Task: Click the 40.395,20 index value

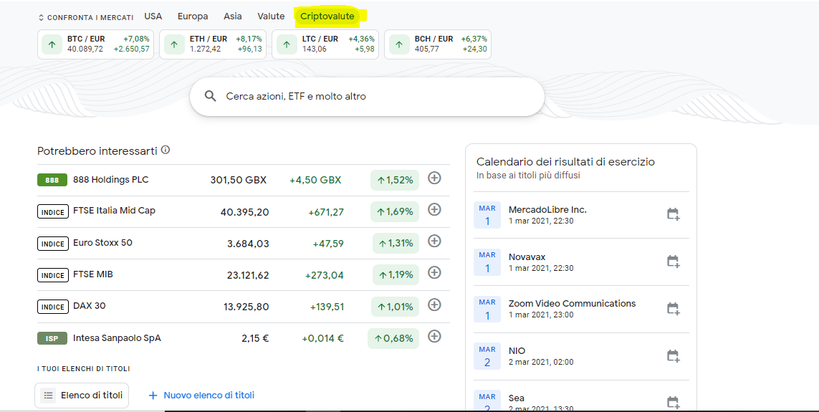Action: tap(245, 212)
